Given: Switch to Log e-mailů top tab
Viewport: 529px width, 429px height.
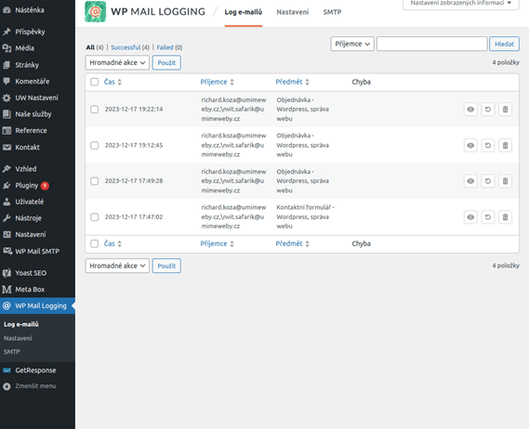Looking at the screenshot, I should pos(244,12).
